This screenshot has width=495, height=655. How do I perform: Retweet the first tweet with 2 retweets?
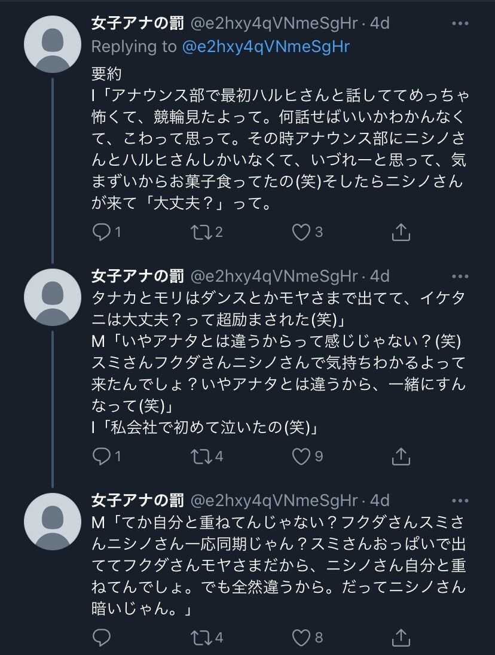coord(198,232)
